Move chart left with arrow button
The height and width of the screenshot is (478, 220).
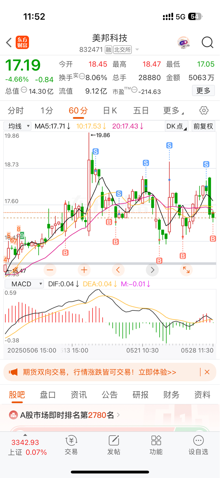118,270
